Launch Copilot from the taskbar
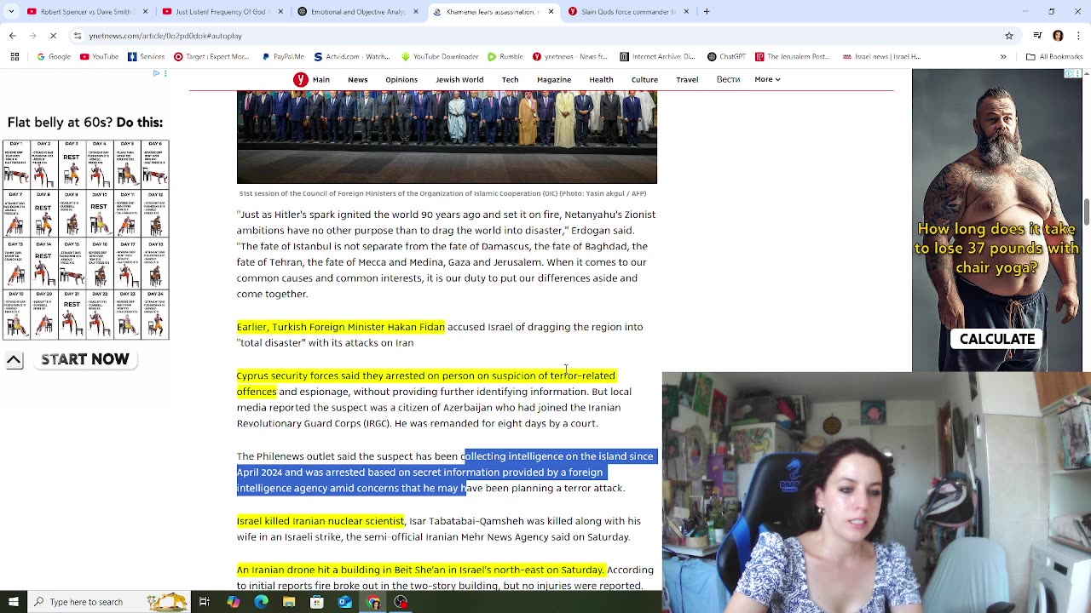The height and width of the screenshot is (613, 1091). point(233,602)
